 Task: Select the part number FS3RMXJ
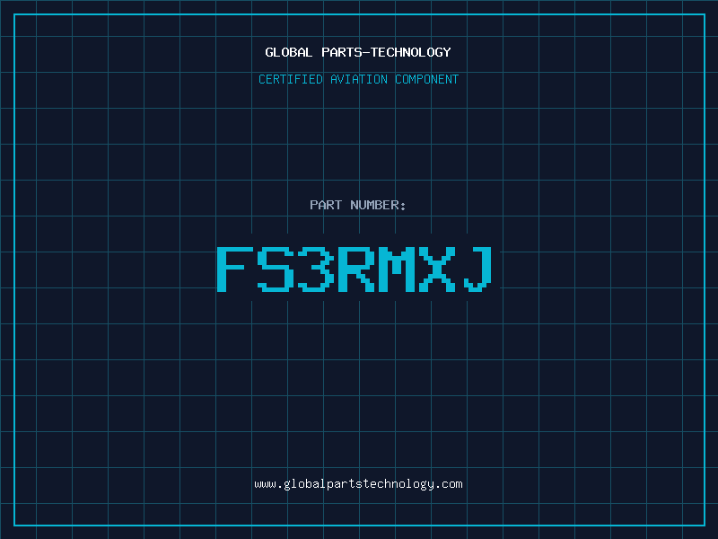point(355,269)
